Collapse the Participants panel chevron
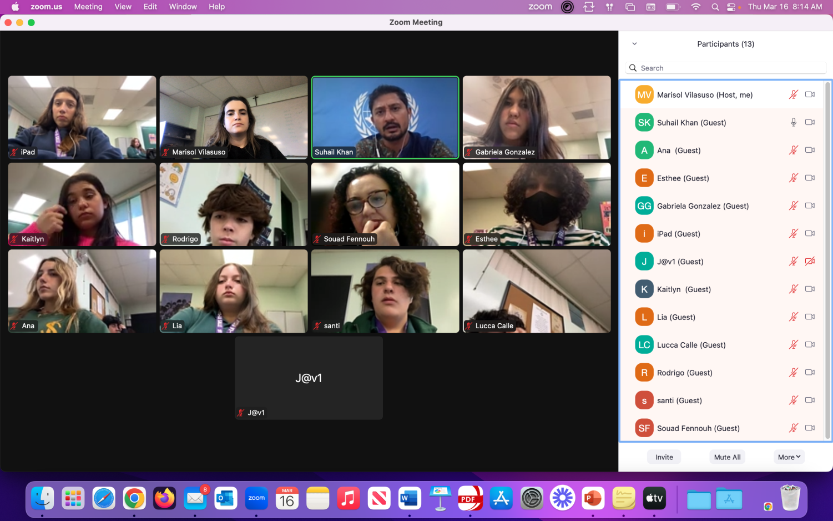 pos(634,44)
